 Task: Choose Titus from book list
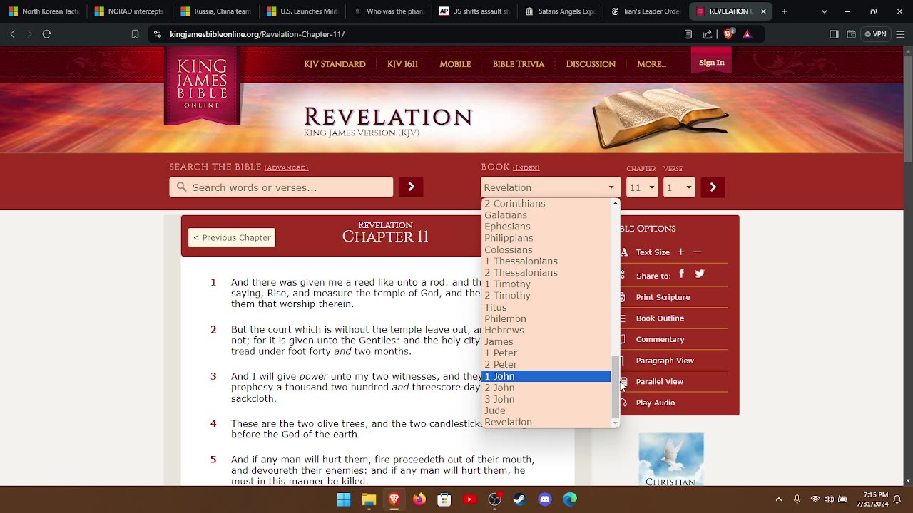(546, 307)
